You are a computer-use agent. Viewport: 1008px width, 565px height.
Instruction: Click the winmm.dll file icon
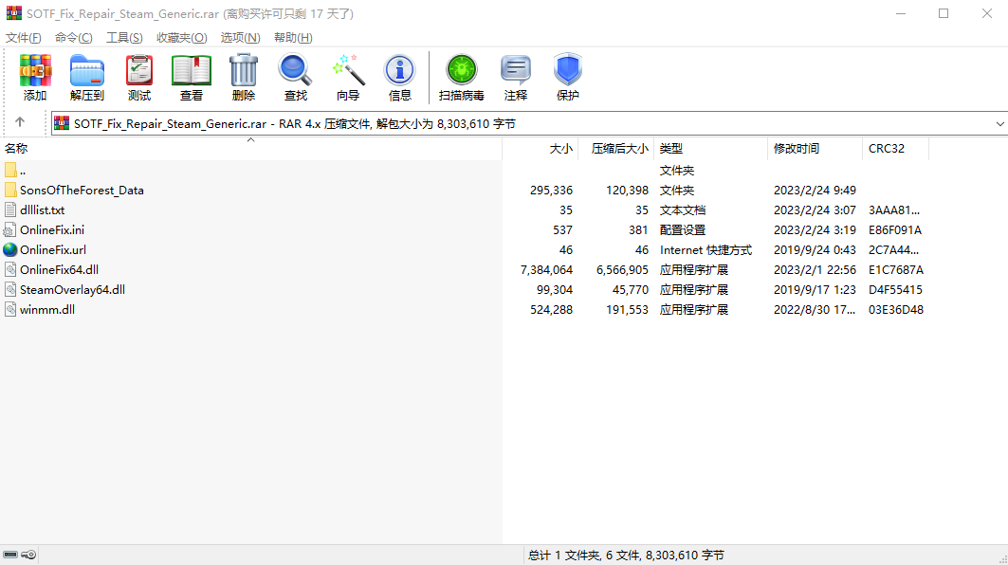click(10, 309)
